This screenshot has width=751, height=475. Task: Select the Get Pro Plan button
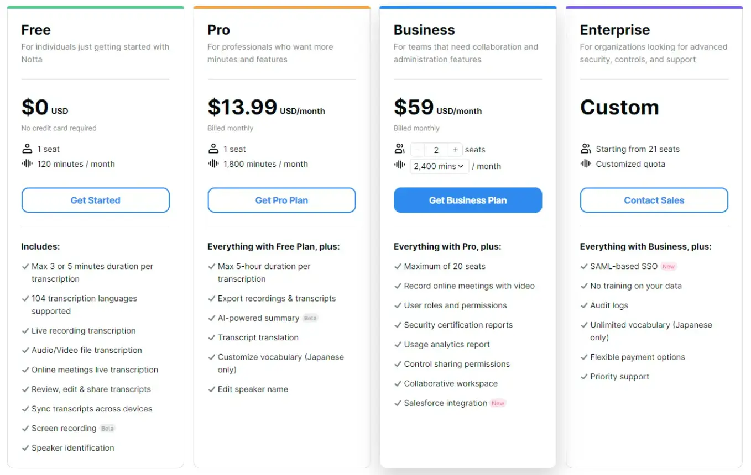coord(281,200)
